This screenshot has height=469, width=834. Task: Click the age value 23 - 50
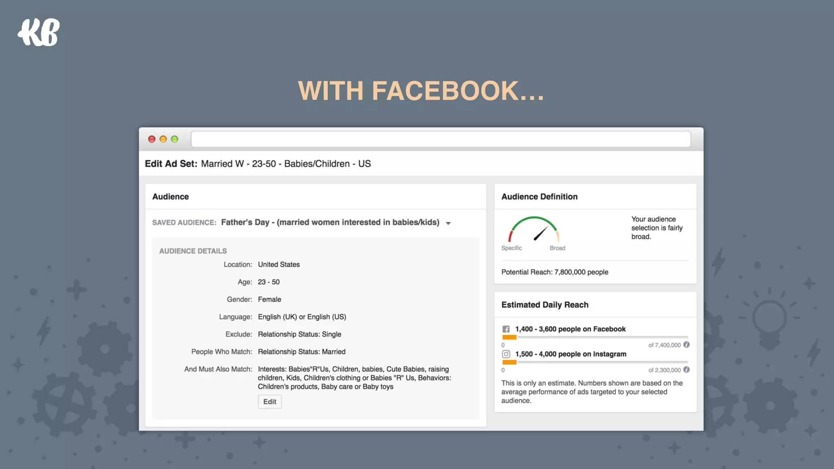coord(269,282)
